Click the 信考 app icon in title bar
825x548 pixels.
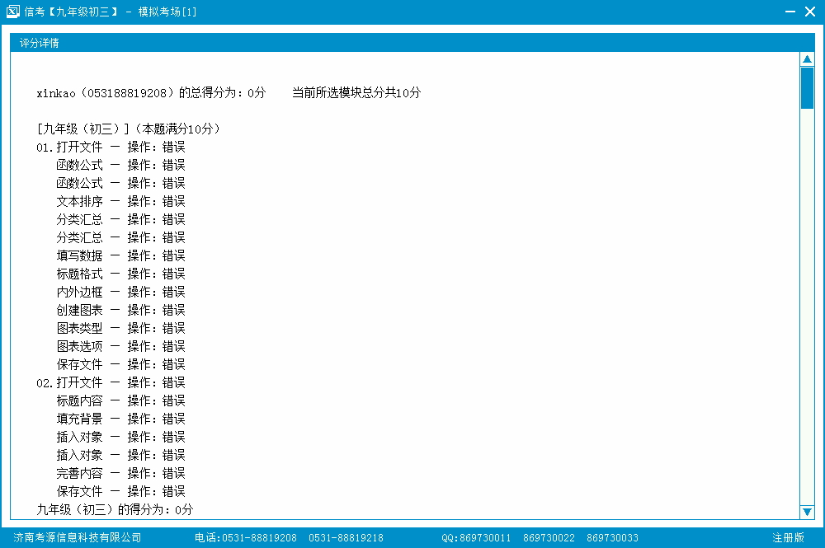coord(12,12)
